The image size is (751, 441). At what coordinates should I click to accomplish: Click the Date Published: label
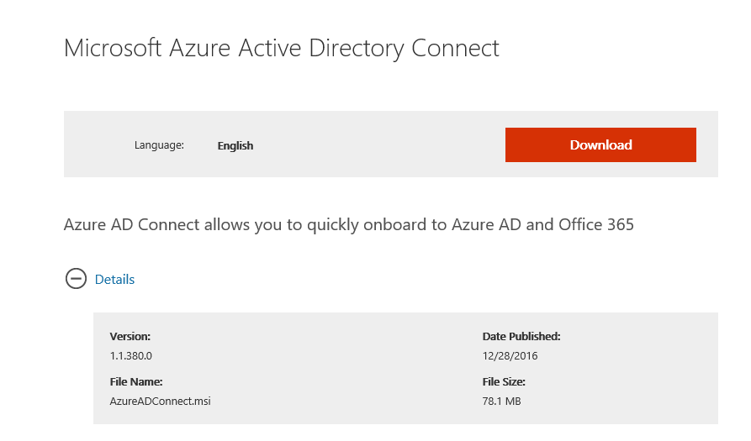point(521,336)
